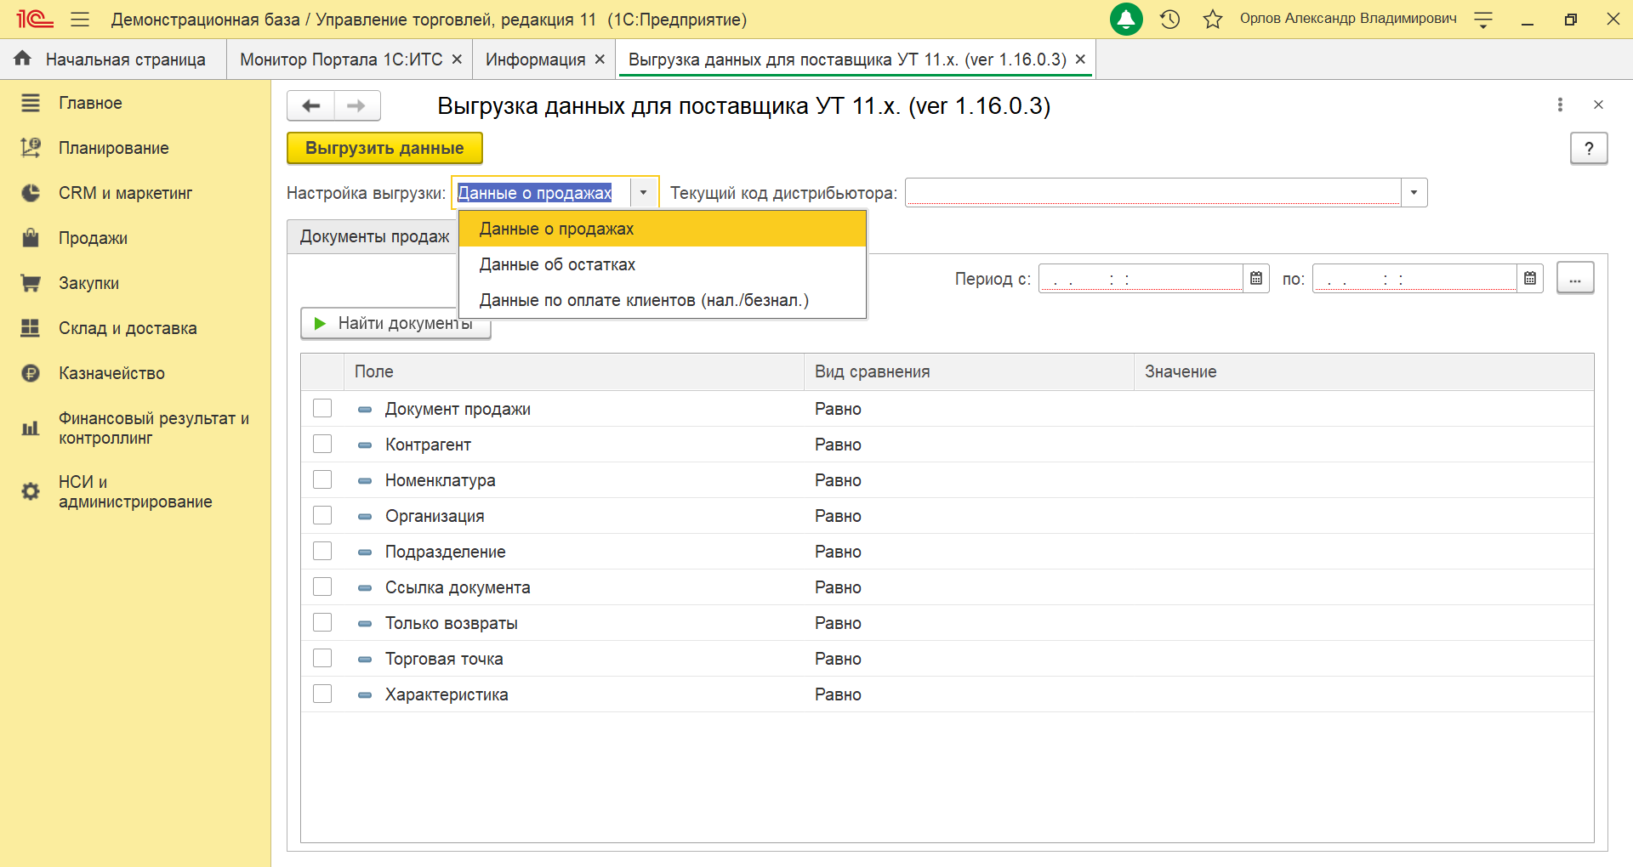
Task: Open Главное section icon
Action: point(31,103)
